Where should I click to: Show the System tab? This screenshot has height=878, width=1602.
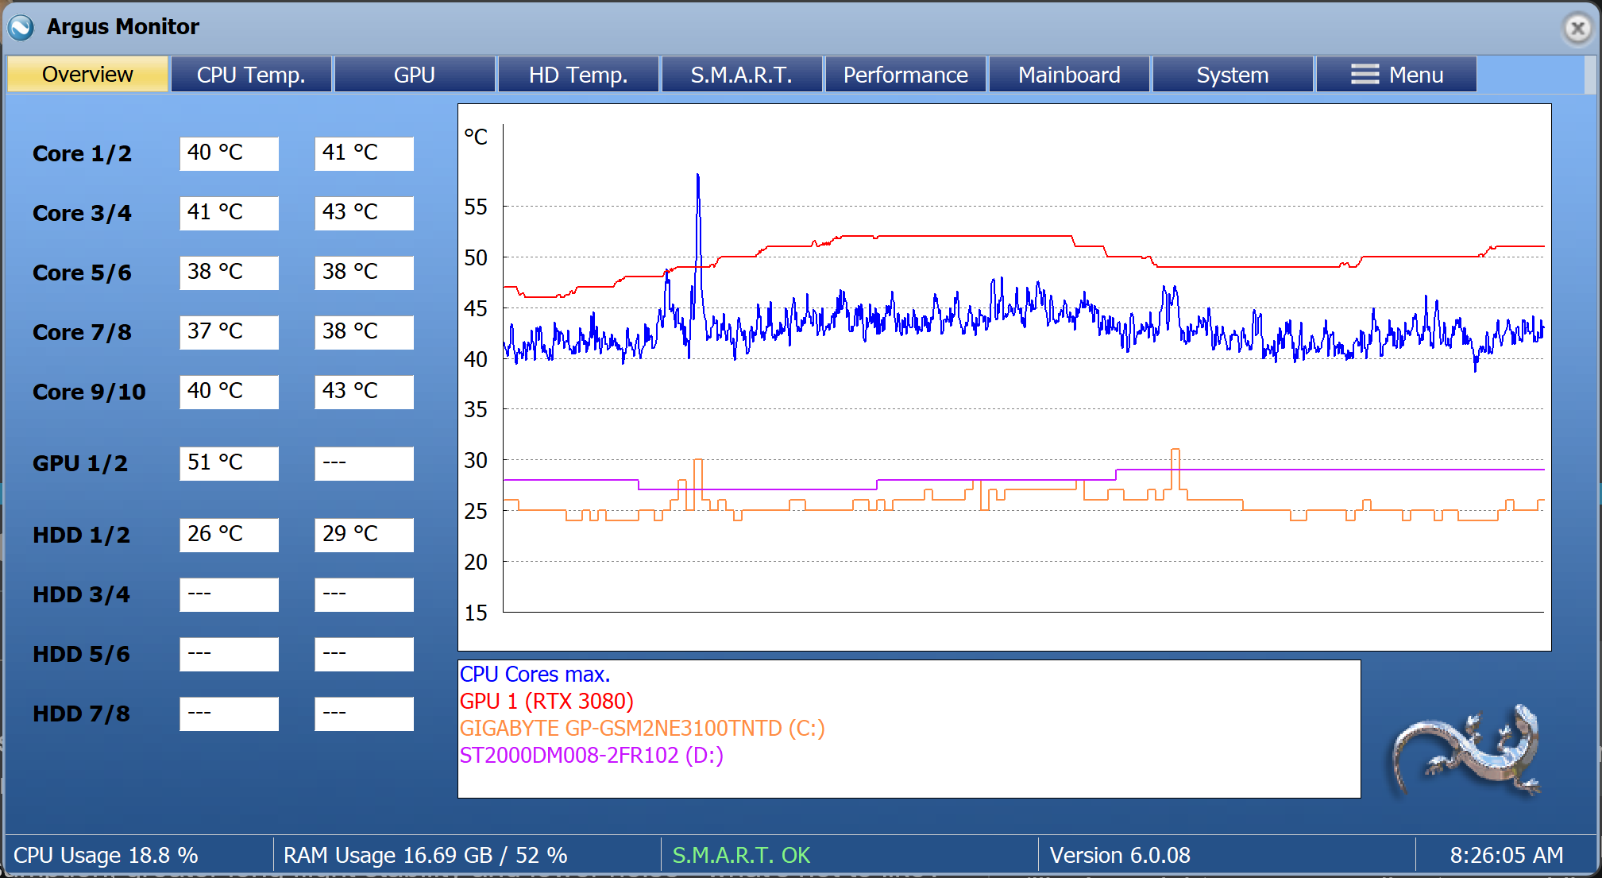click(1233, 75)
